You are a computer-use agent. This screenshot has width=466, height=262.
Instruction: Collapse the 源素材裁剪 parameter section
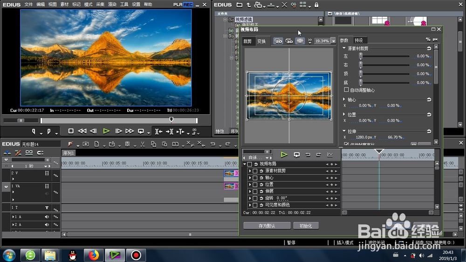[344, 48]
